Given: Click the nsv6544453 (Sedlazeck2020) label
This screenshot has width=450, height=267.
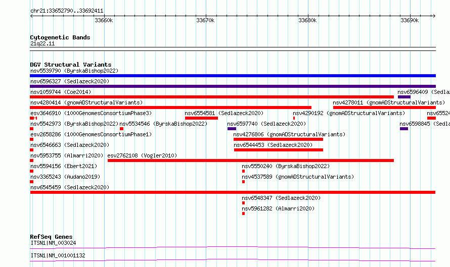Looking at the screenshot, I should click(x=273, y=145).
